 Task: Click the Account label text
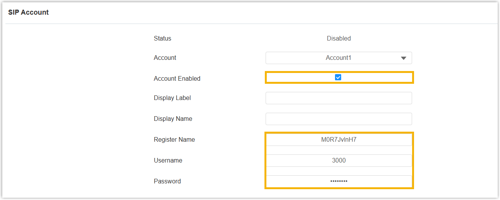(x=165, y=58)
